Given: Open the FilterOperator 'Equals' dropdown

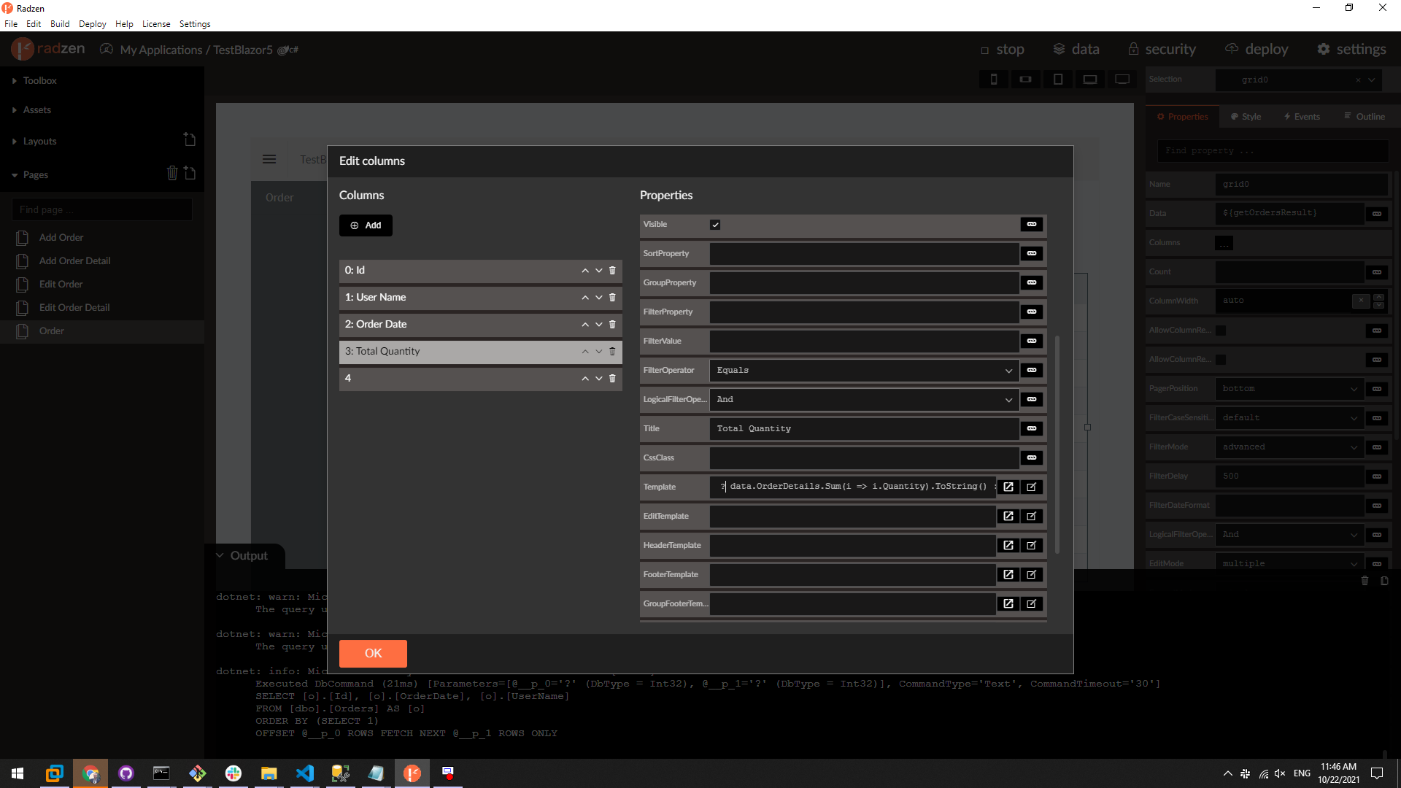Looking at the screenshot, I should 864,370.
